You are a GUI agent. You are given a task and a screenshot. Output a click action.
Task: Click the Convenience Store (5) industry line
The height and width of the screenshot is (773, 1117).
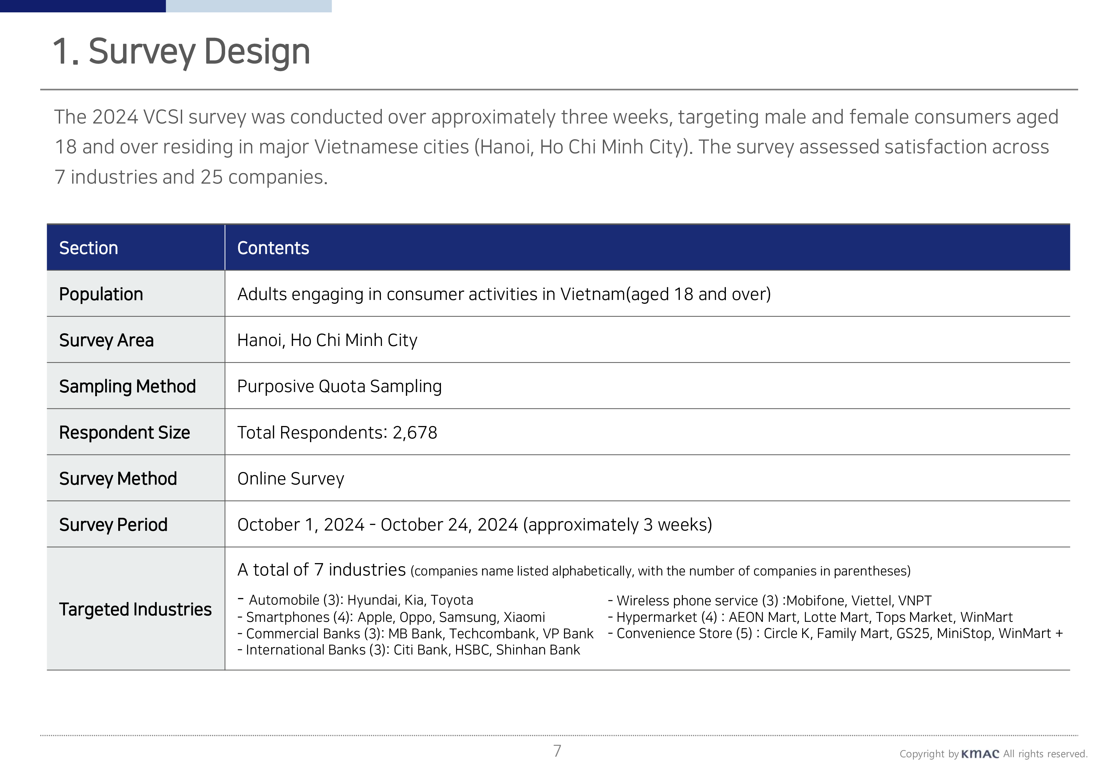click(834, 633)
